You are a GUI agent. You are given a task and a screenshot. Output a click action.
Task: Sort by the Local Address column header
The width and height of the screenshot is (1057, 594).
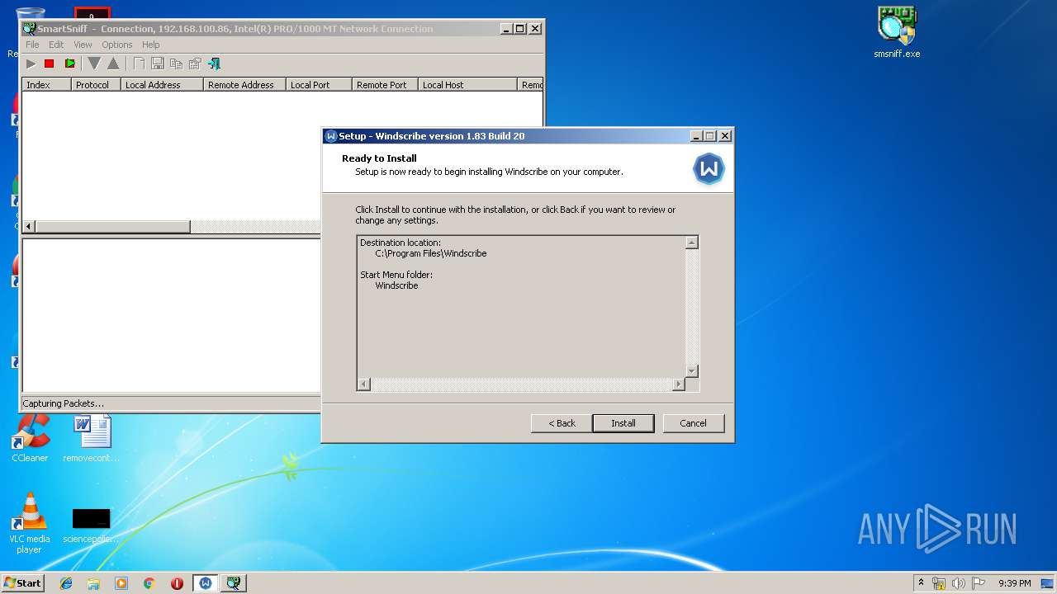(162, 85)
